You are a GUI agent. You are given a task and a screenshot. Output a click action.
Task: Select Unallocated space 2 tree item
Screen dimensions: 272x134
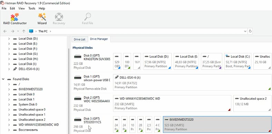[32, 119]
